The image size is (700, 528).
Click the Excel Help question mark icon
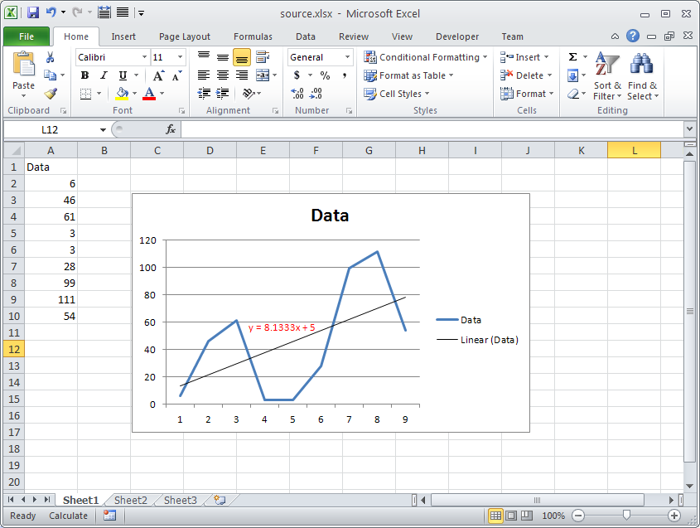tap(633, 36)
